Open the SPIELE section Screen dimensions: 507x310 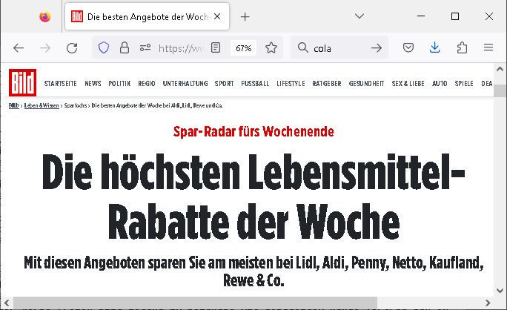464,84
